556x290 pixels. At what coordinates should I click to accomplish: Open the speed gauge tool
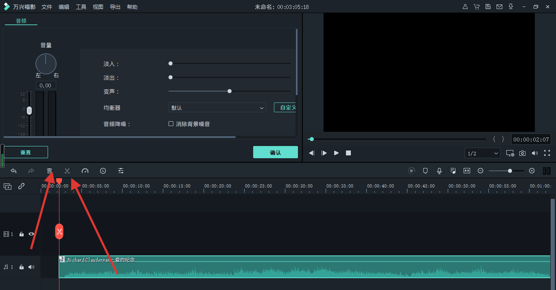(85, 171)
